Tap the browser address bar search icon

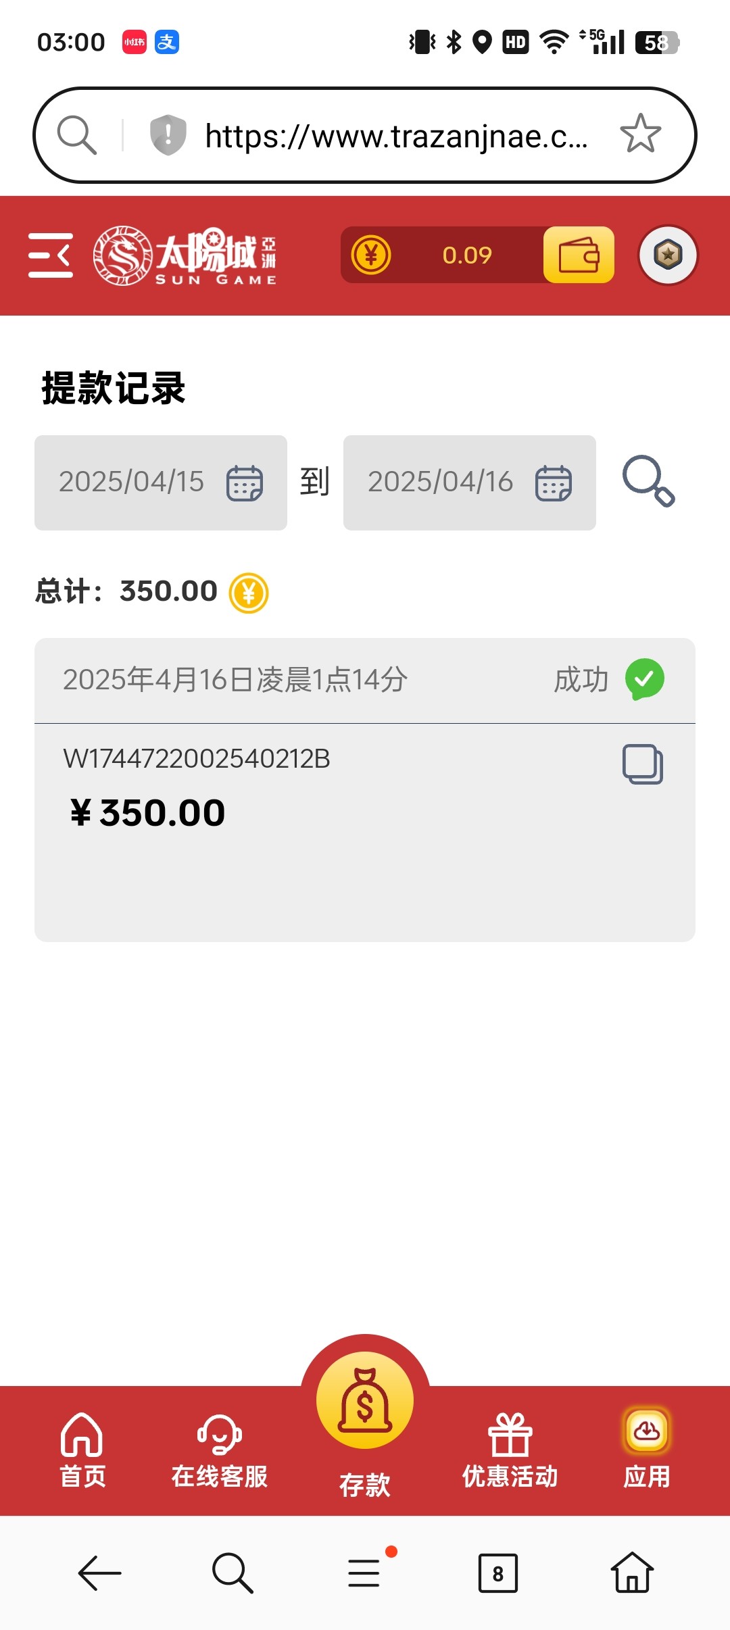77,135
